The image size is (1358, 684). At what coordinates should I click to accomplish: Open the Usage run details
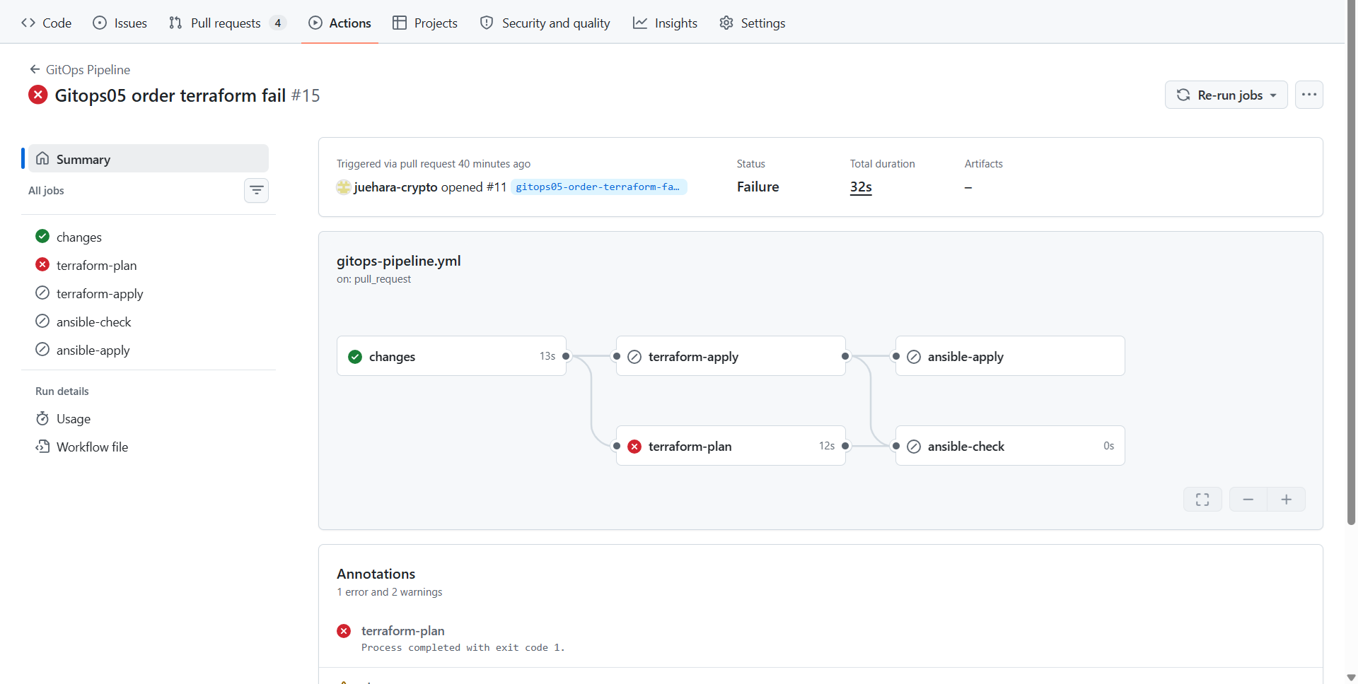click(x=149, y=418)
